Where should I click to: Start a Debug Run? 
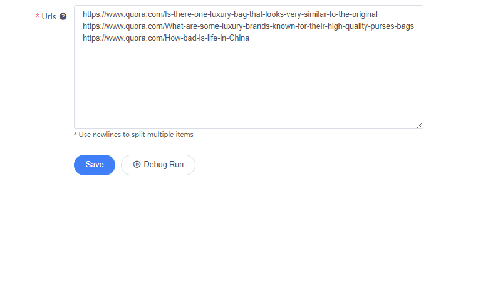click(158, 165)
